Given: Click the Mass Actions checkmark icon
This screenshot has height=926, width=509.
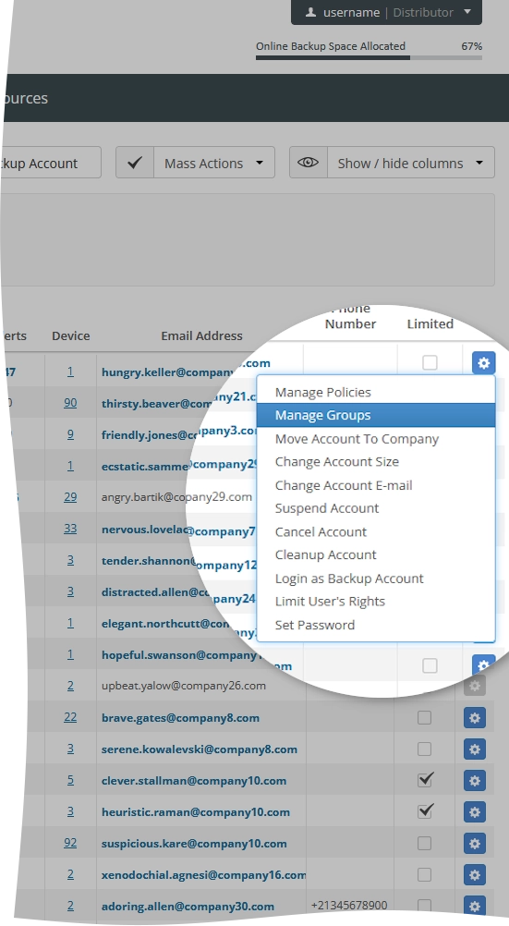Looking at the screenshot, I should tap(135, 163).
